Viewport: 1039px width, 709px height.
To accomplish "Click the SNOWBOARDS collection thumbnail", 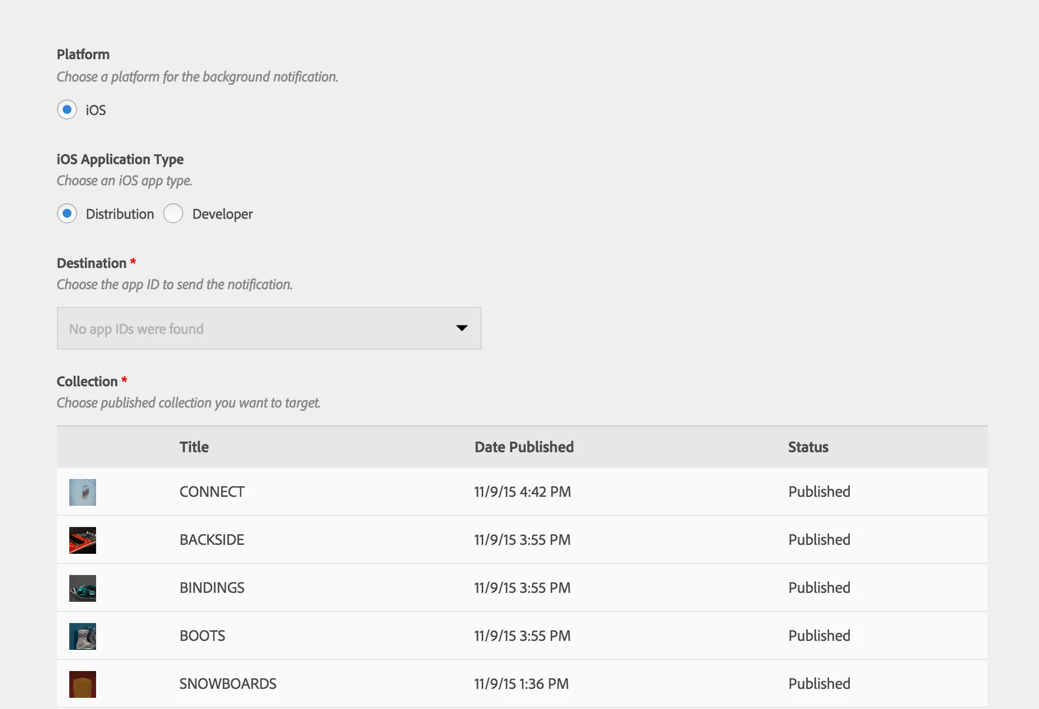I will pos(83,684).
